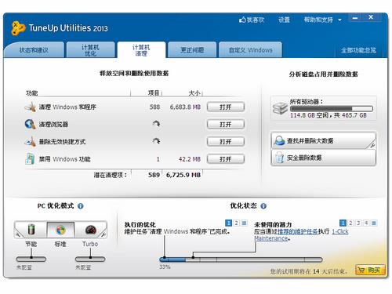Viewport: 392px width, 294px height.
Task: Open the 推荐的维护任务 link
Action: click(x=297, y=231)
